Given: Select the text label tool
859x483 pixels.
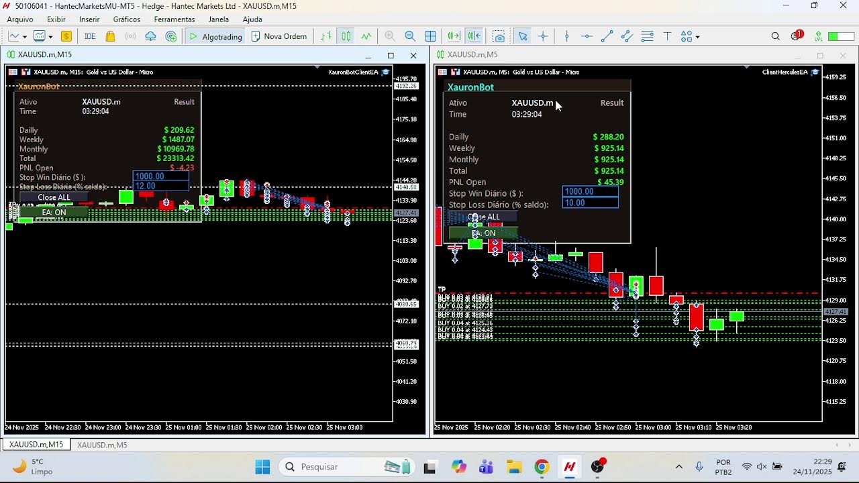Looking at the screenshot, I should pos(668,36).
